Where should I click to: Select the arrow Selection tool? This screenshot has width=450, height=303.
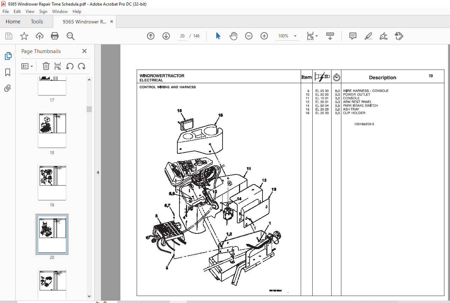[218, 36]
